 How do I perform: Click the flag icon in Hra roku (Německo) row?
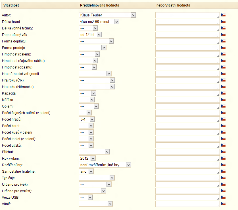[223, 87]
